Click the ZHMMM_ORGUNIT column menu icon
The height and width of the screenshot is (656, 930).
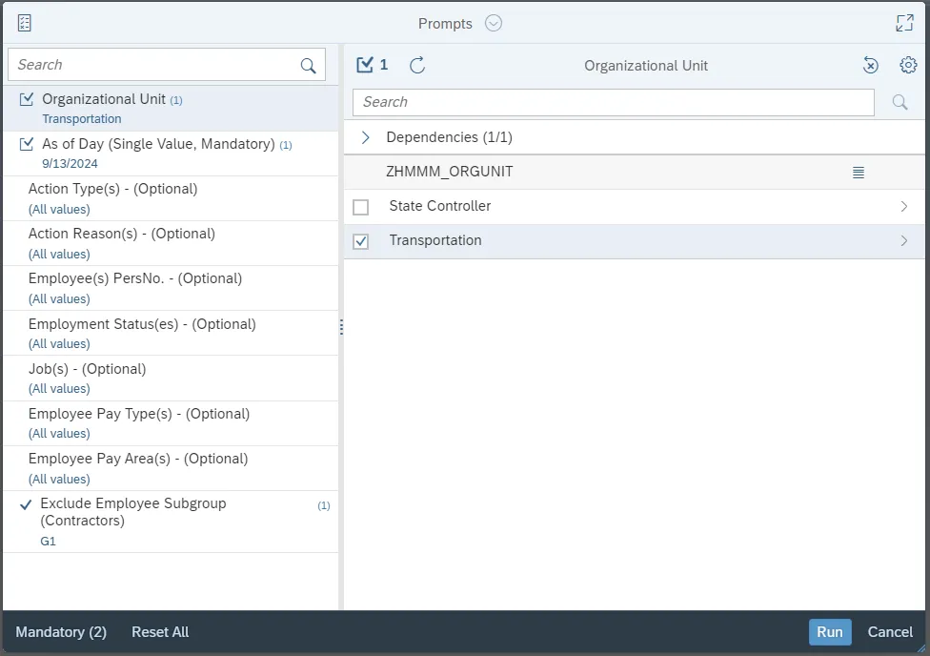(858, 173)
